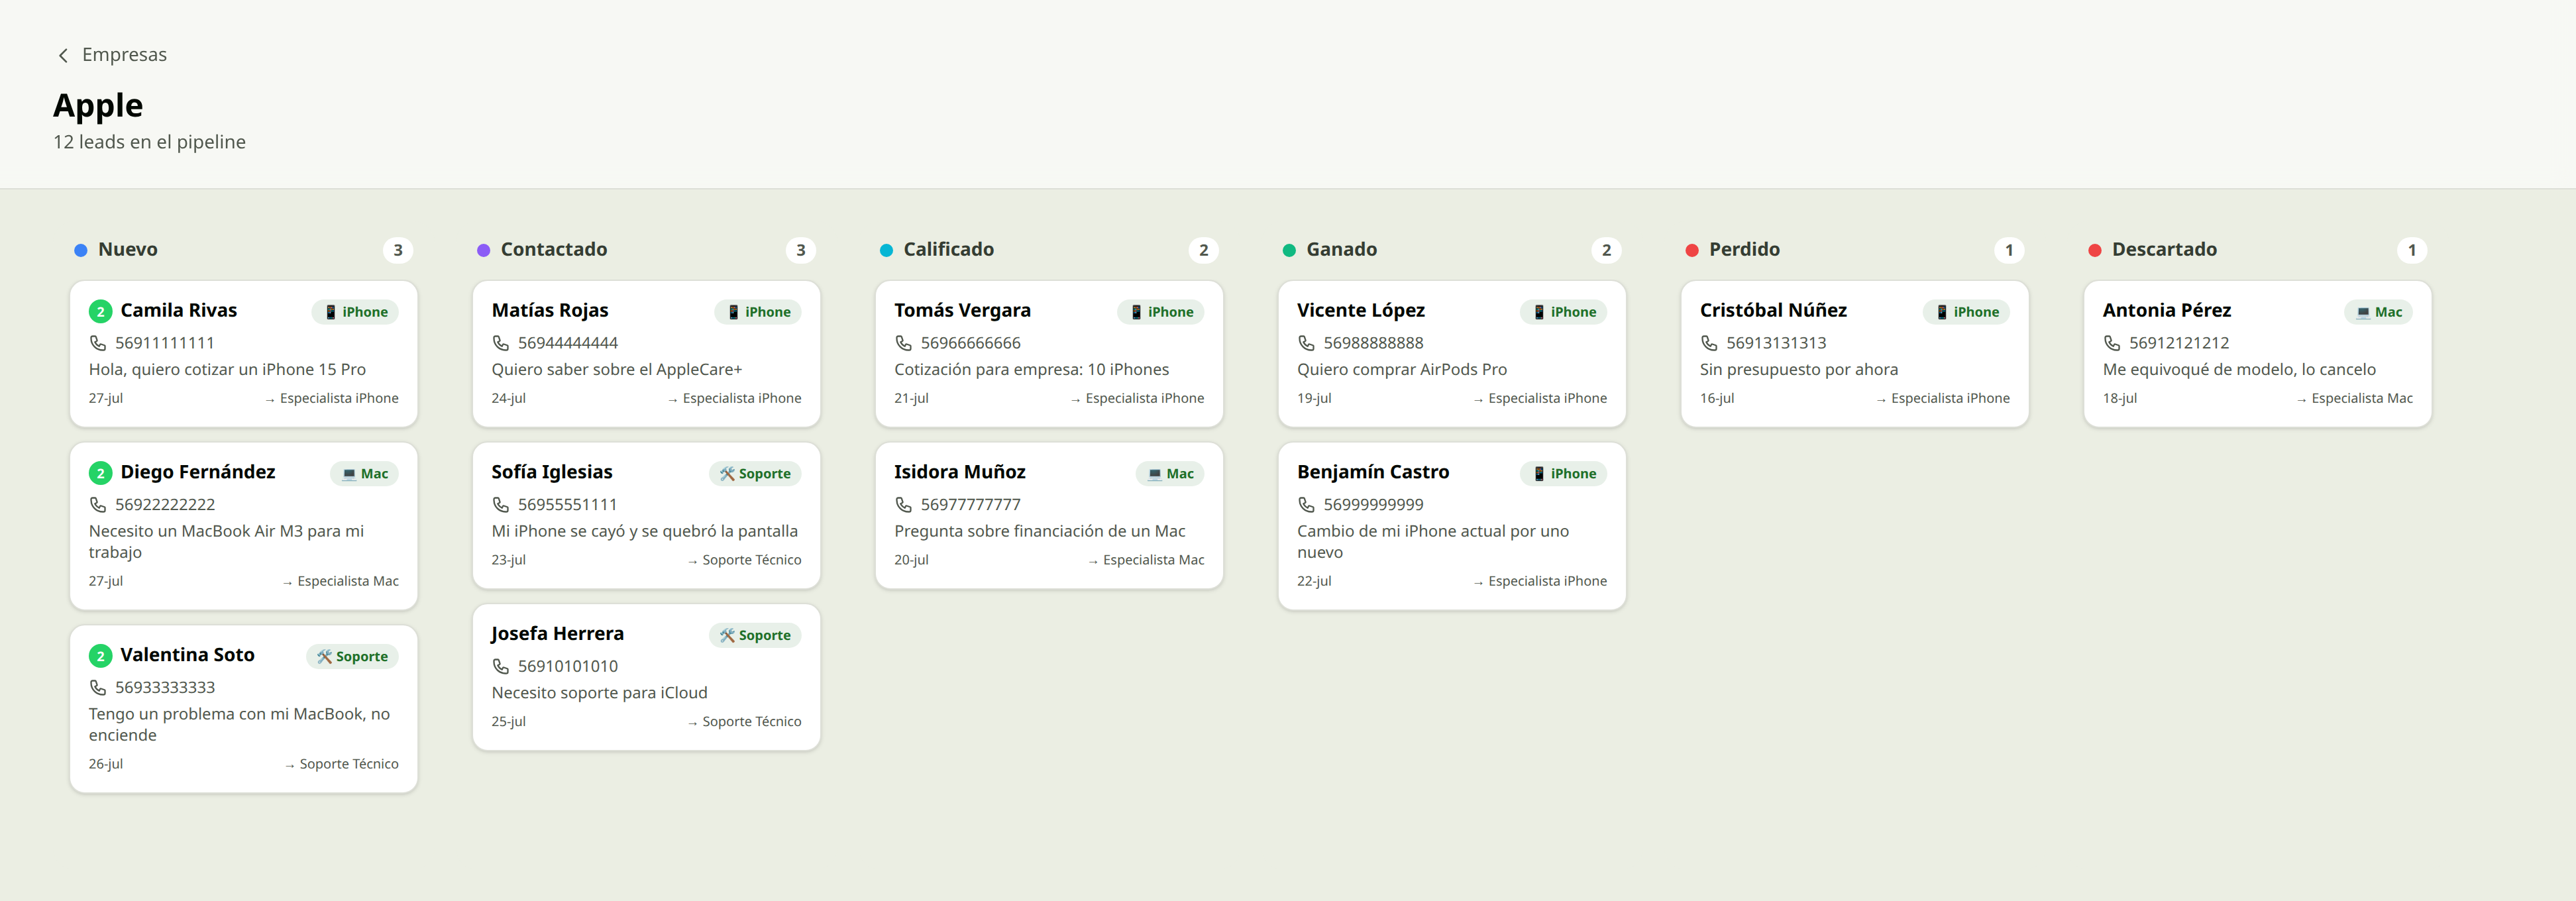This screenshot has height=901, width=2576.
Task: Click the blue dot next to Nuevo
Action: click(81, 250)
